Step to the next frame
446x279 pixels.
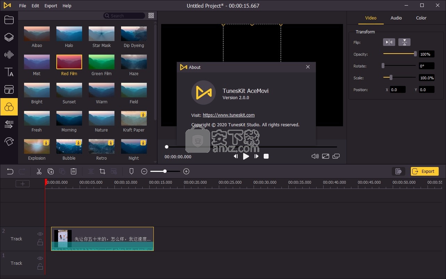pyautogui.click(x=256, y=156)
